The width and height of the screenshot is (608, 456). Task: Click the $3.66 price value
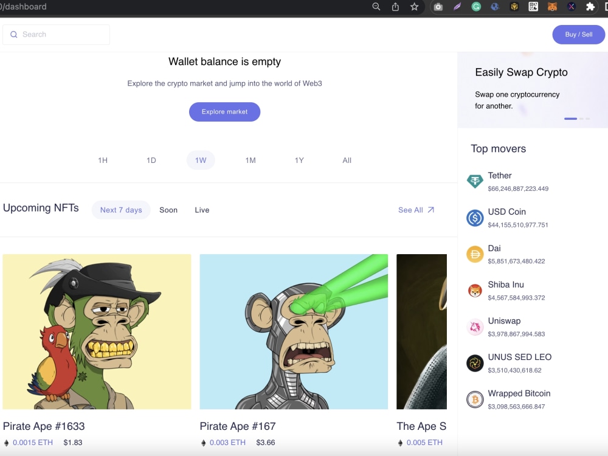[x=266, y=443]
